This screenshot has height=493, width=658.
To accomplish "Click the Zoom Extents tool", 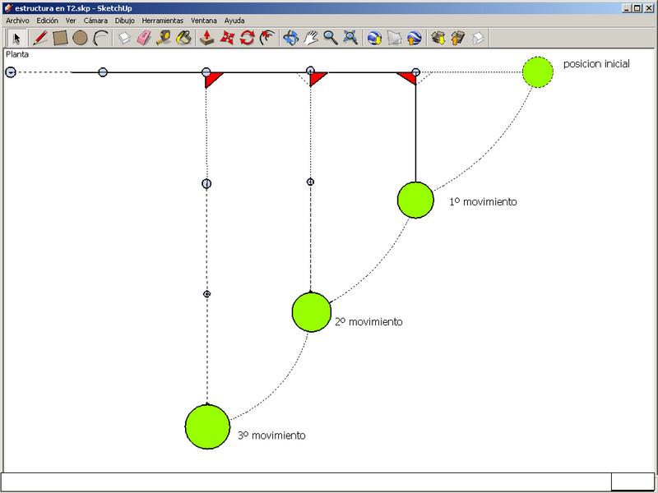I will [350, 38].
